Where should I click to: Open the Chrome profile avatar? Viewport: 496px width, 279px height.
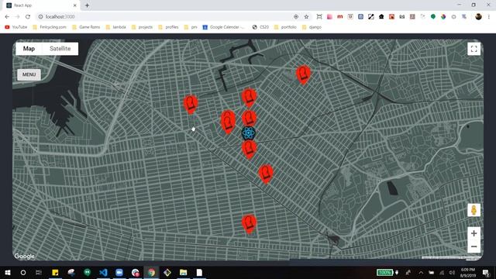[x=478, y=17]
